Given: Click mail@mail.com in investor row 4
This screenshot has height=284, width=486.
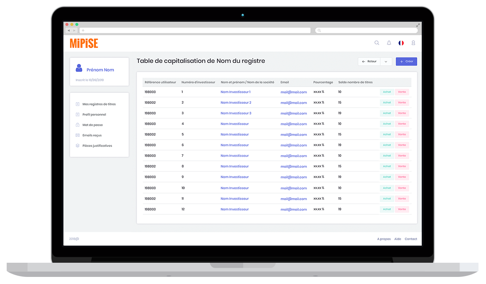Looking at the screenshot, I should tap(294, 124).
